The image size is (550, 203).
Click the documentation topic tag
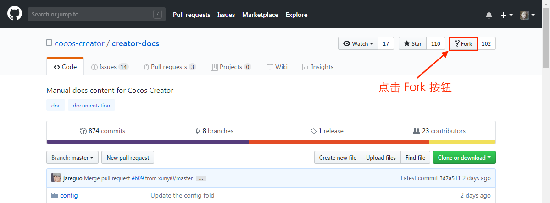tap(92, 106)
